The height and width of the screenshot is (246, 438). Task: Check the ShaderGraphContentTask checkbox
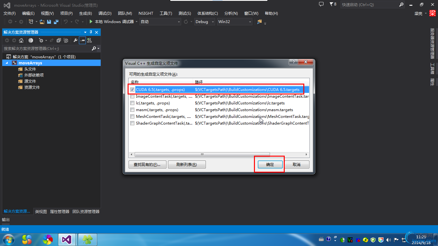point(132,123)
